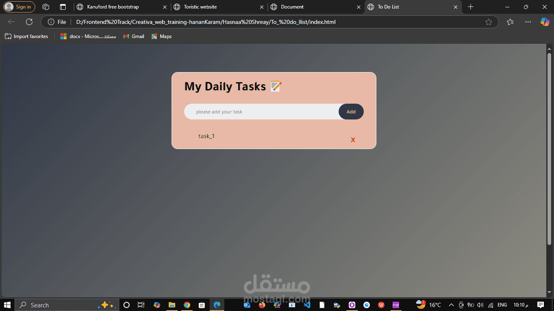Open volume control speaker icon
Viewport: 554px width, 311px height.
481,305
